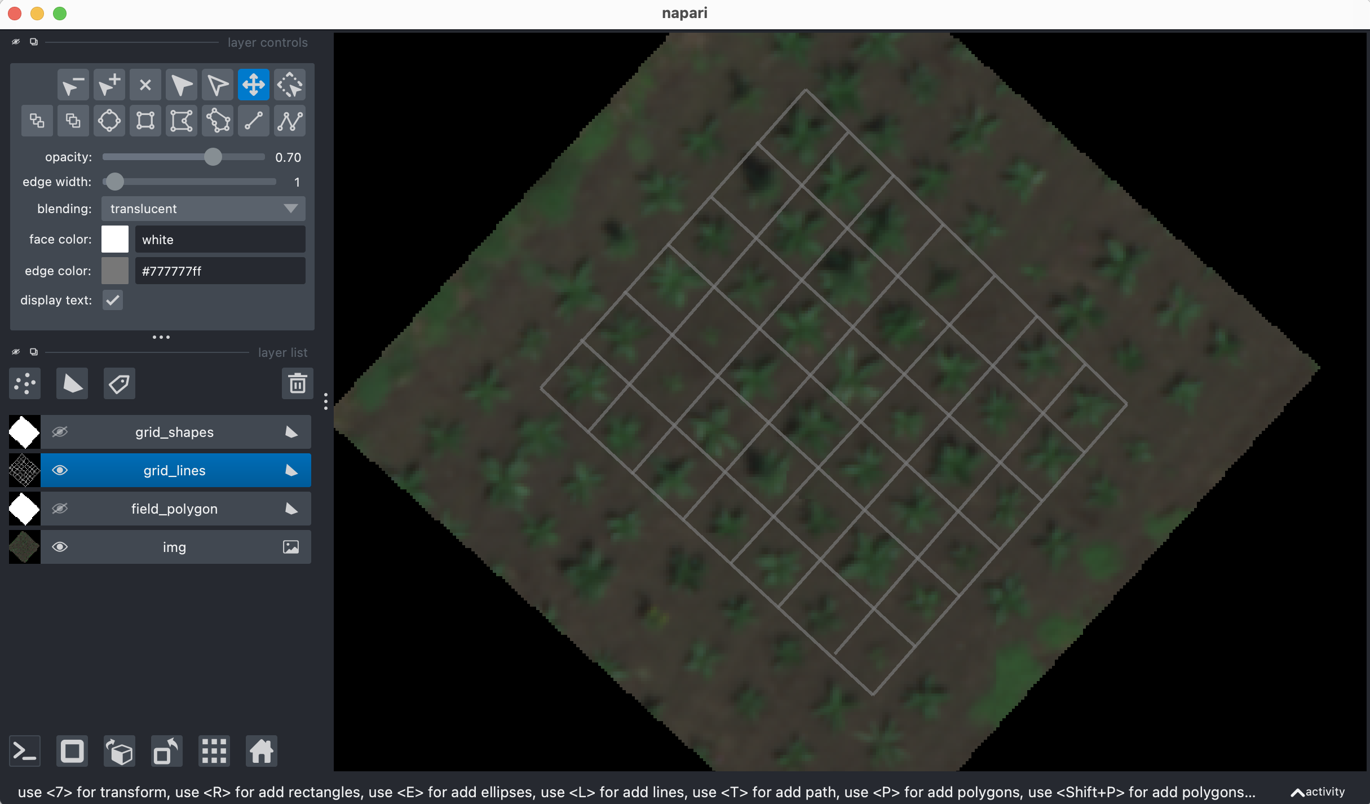This screenshot has height=804, width=1370.
Task: Select the add lines tool
Action: (x=253, y=121)
